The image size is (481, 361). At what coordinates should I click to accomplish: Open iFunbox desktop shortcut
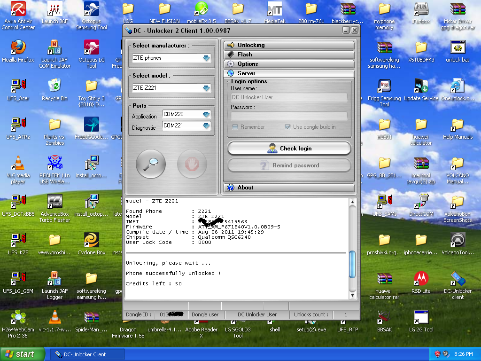pyautogui.click(x=421, y=13)
